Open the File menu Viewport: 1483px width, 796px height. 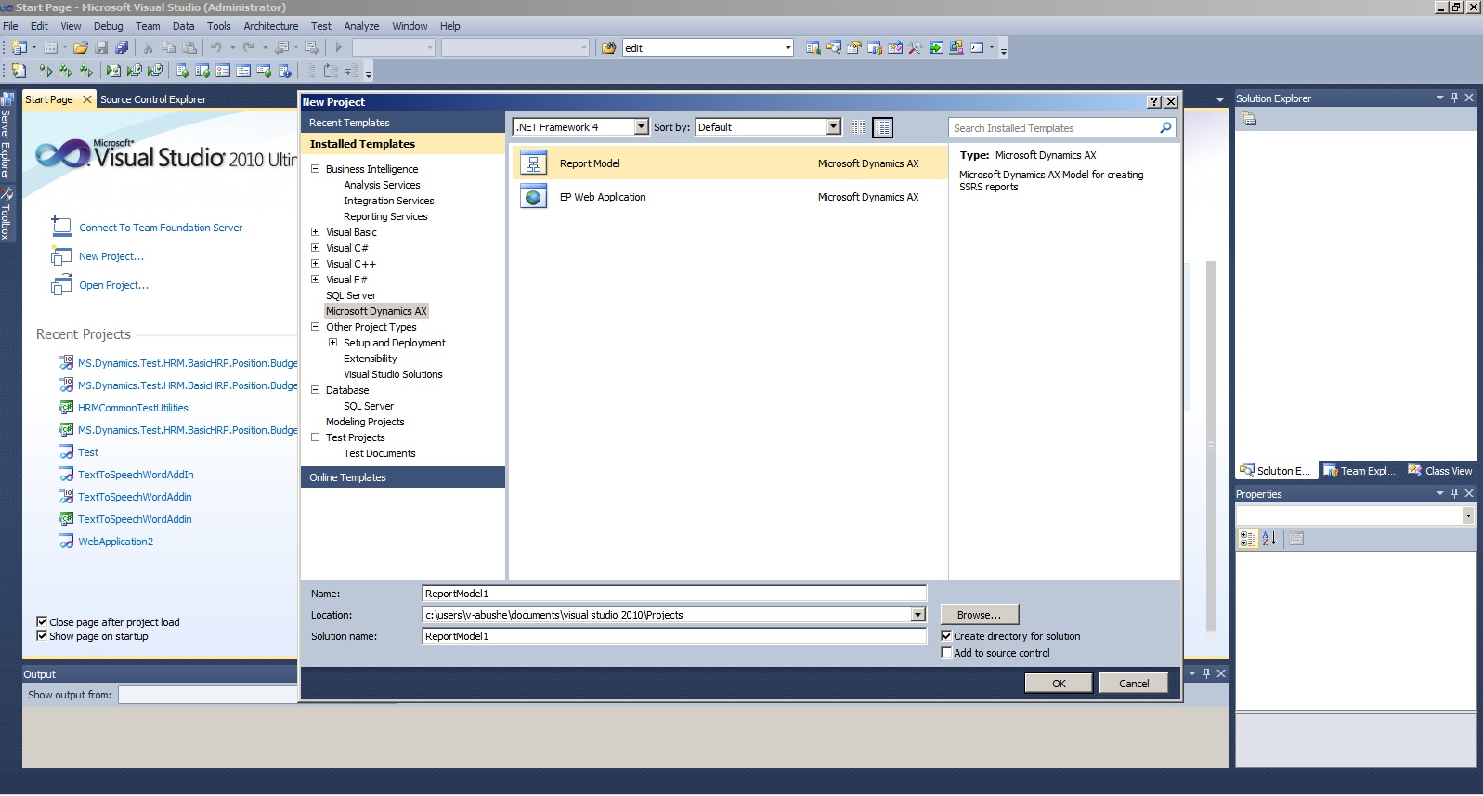11,26
